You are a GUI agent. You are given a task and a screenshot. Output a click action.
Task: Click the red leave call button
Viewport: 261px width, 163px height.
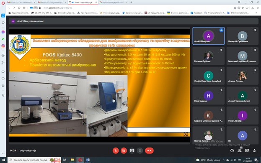pyautogui.click(x=149, y=150)
